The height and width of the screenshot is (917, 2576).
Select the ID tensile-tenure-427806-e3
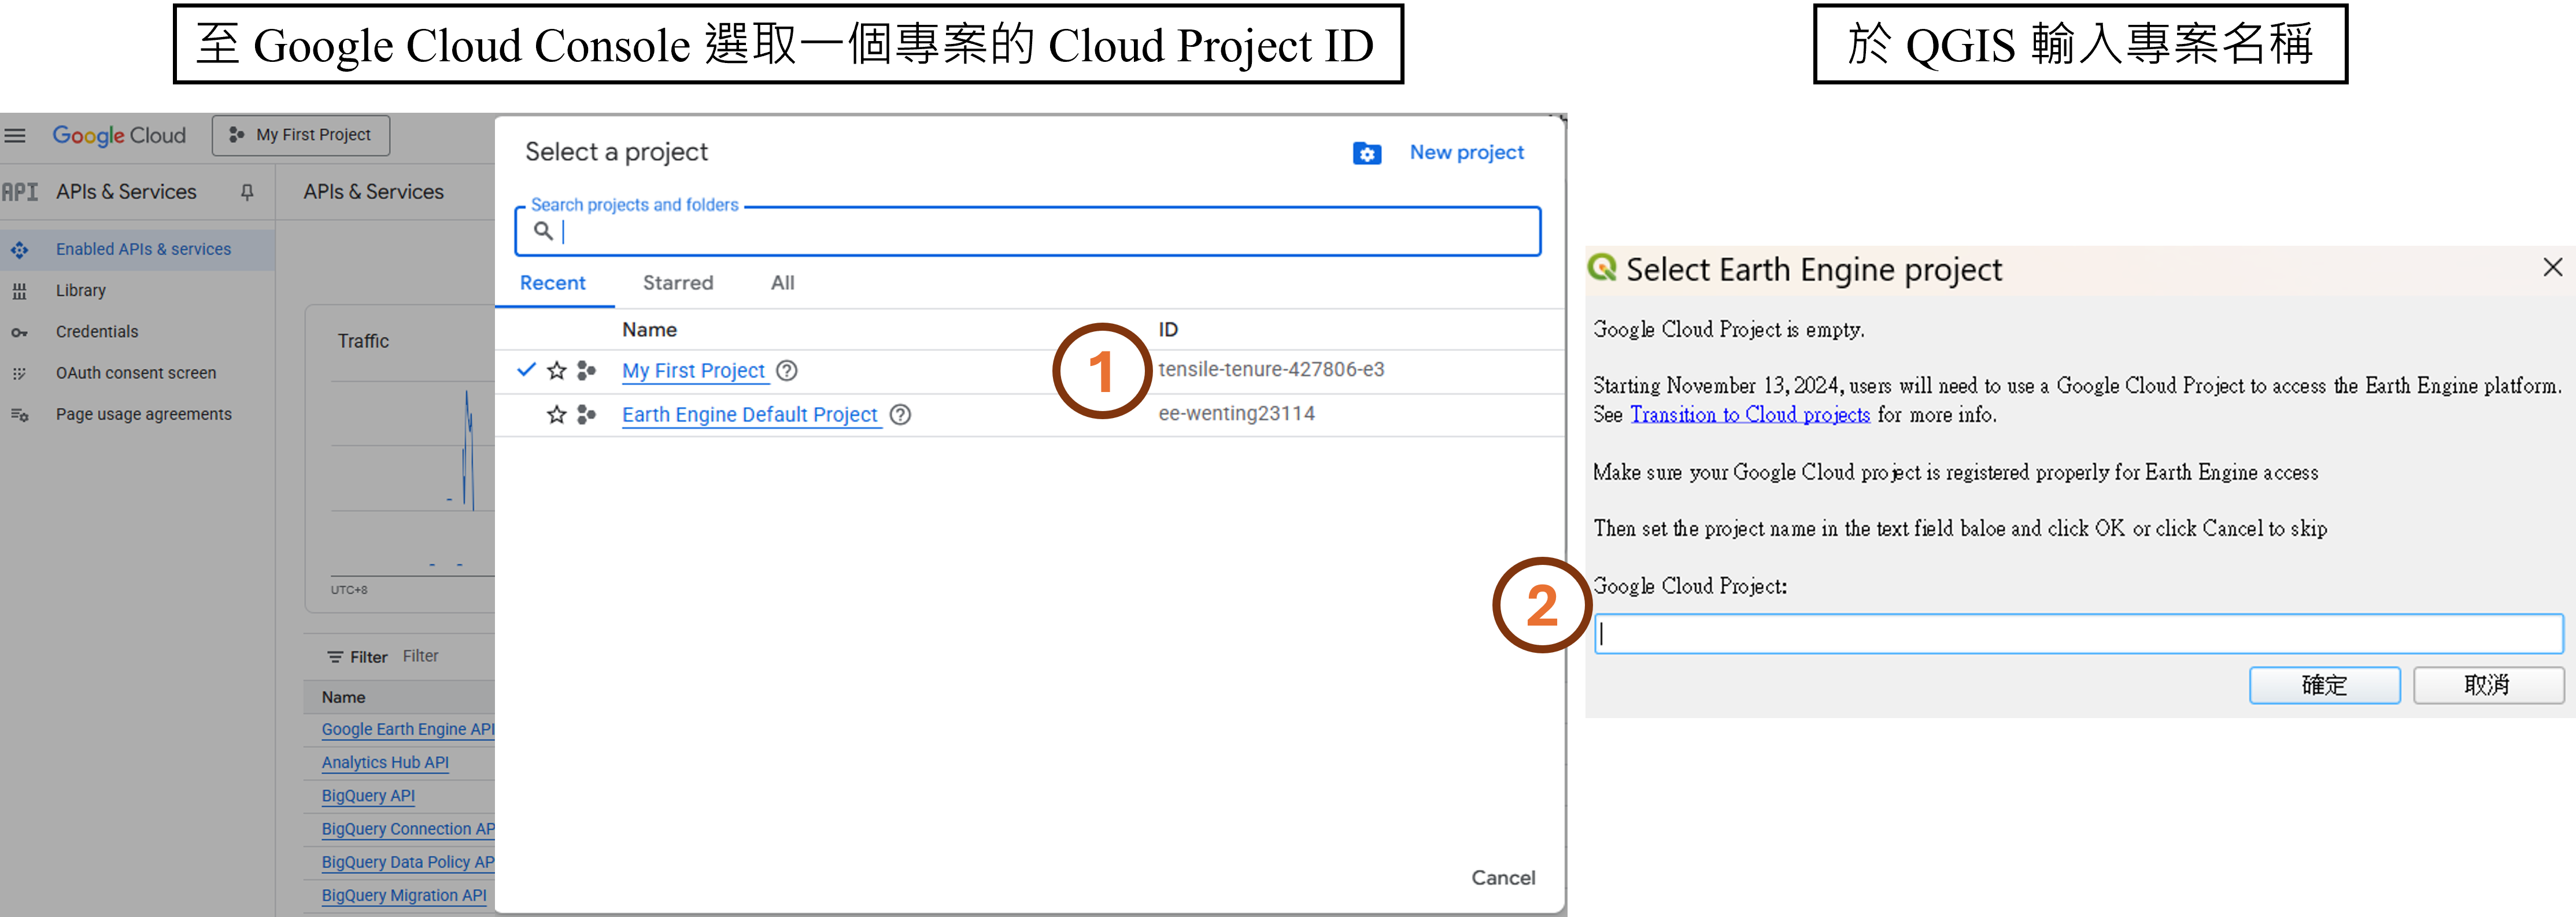pyautogui.click(x=1271, y=370)
